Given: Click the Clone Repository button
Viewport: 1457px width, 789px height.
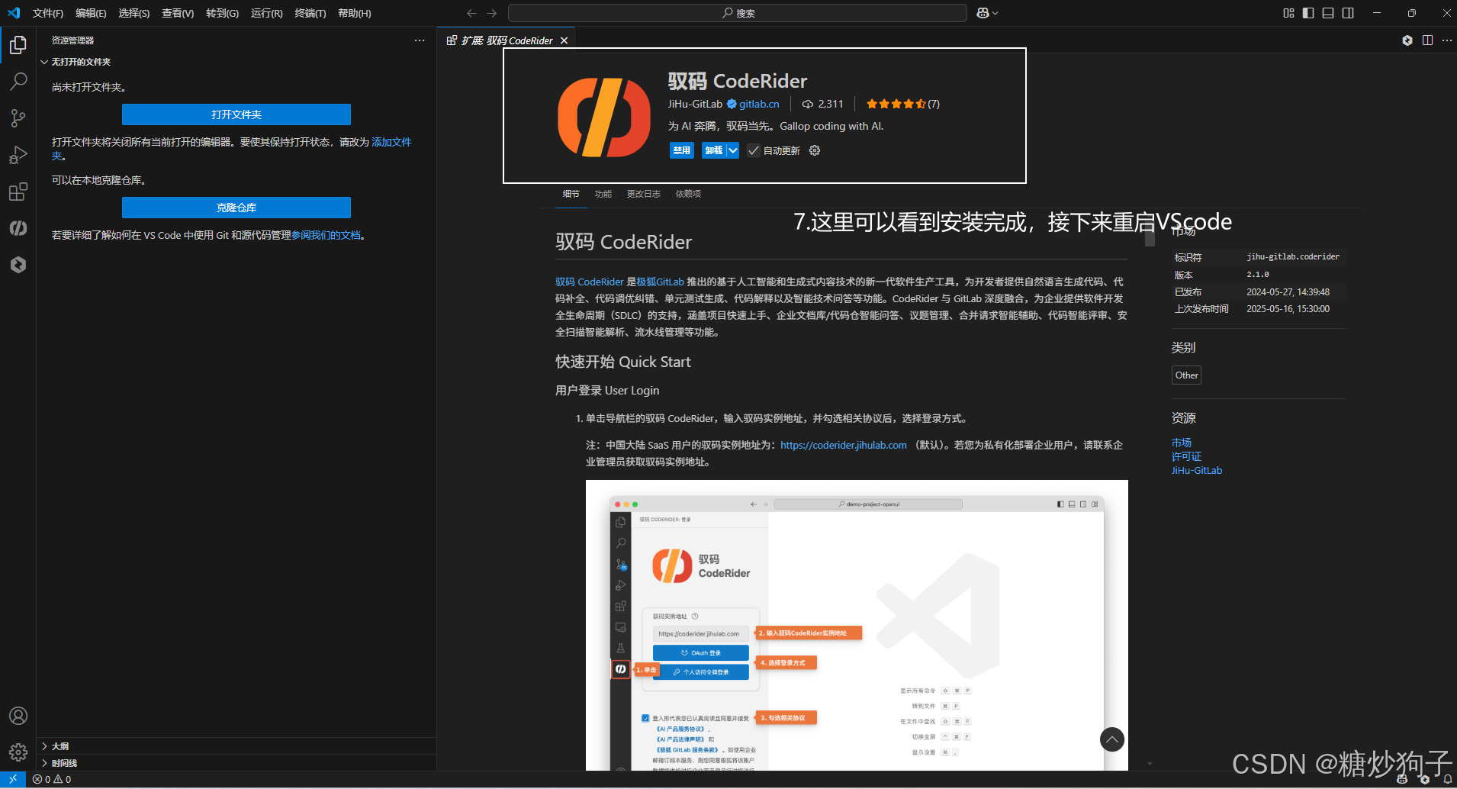Looking at the screenshot, I should click(236, 208).
